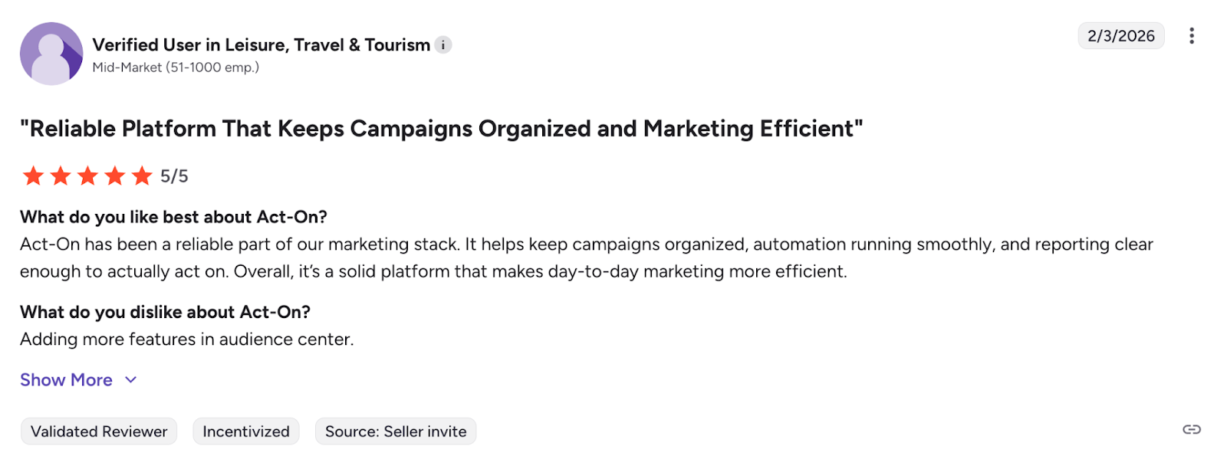Click the Verified User reviewer name

point(261,45)
